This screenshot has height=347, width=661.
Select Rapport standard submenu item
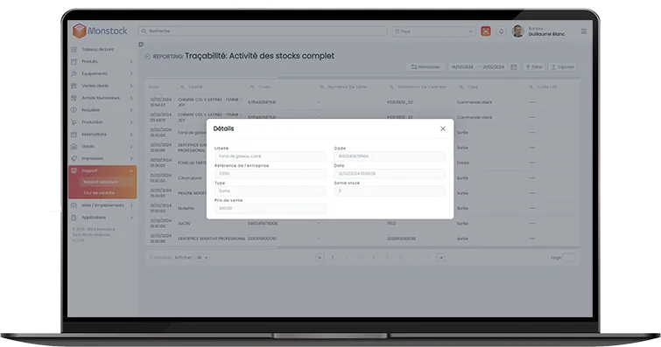(x=101, y=182)
